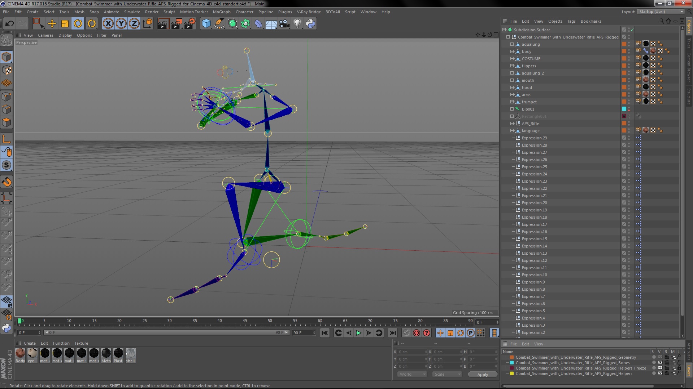Screen dimensions: 693x389
Task: Add a light object
Action: coord(297,24)
